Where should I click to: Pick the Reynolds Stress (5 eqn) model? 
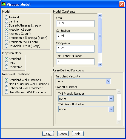pos(22,46)
